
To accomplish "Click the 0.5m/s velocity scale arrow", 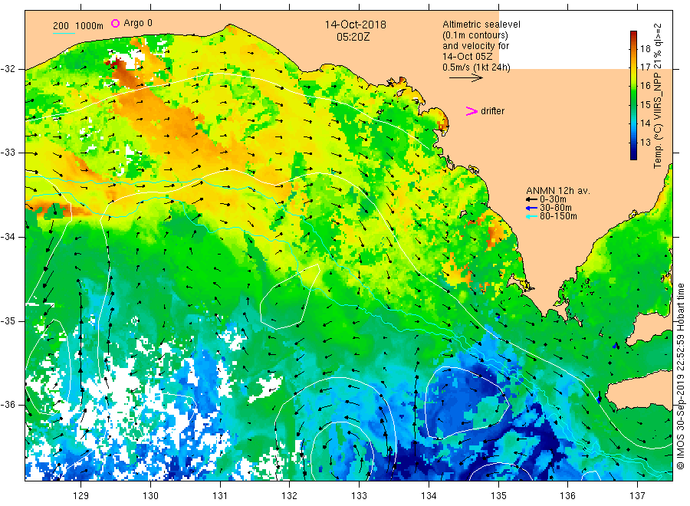I will click(466, 78).
